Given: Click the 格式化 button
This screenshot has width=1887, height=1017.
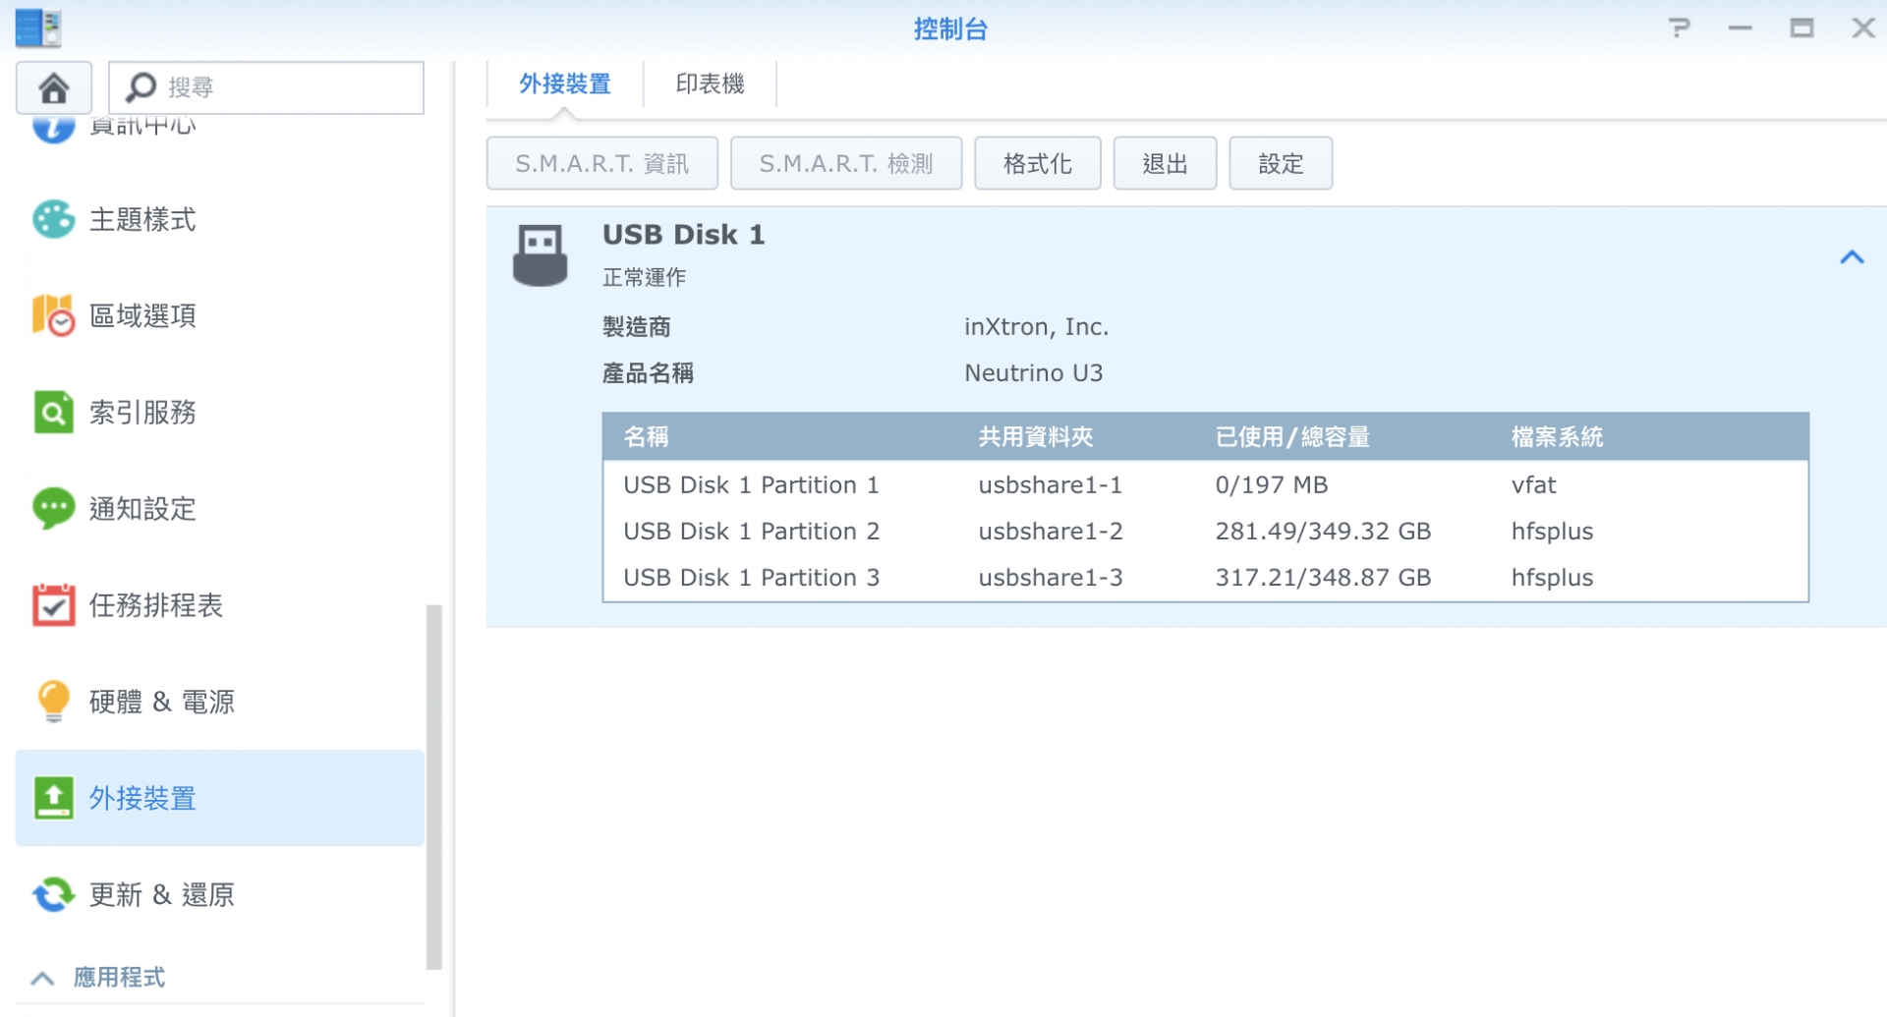Looking at the screenshot, I should pyautogui.click(x=1037, y=163).
